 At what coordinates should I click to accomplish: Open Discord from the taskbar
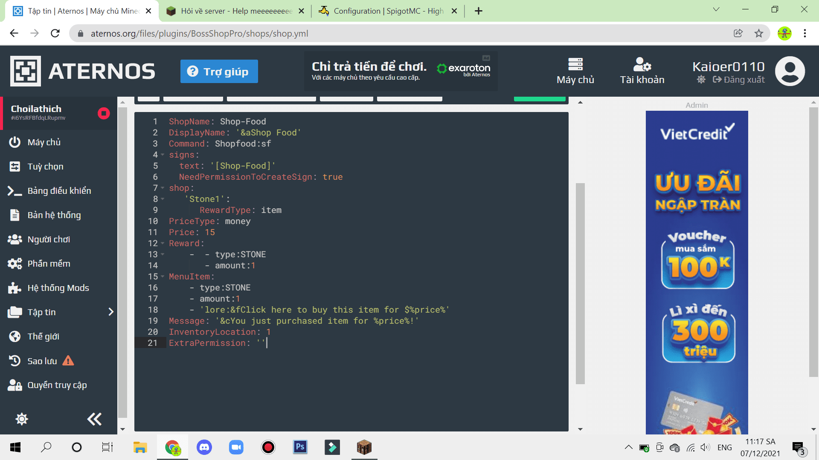[204, 447]
